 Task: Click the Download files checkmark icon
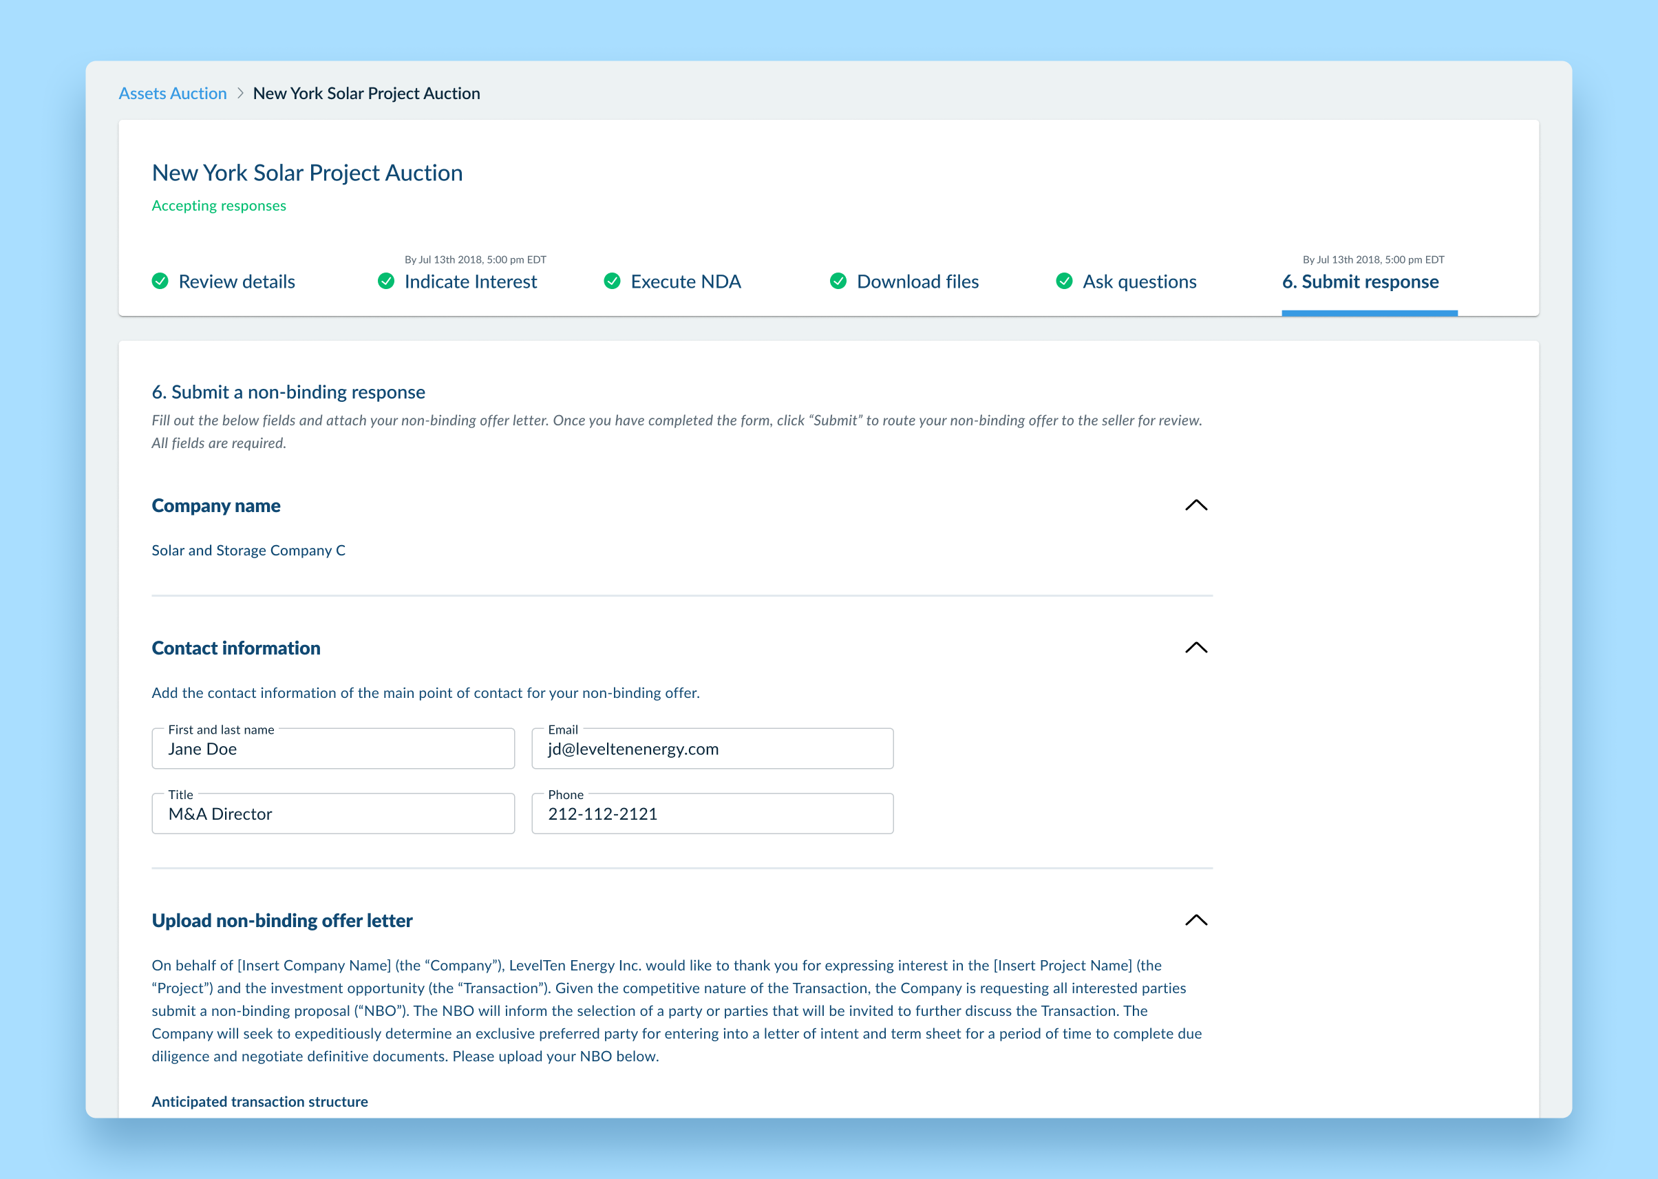[838, 281]
